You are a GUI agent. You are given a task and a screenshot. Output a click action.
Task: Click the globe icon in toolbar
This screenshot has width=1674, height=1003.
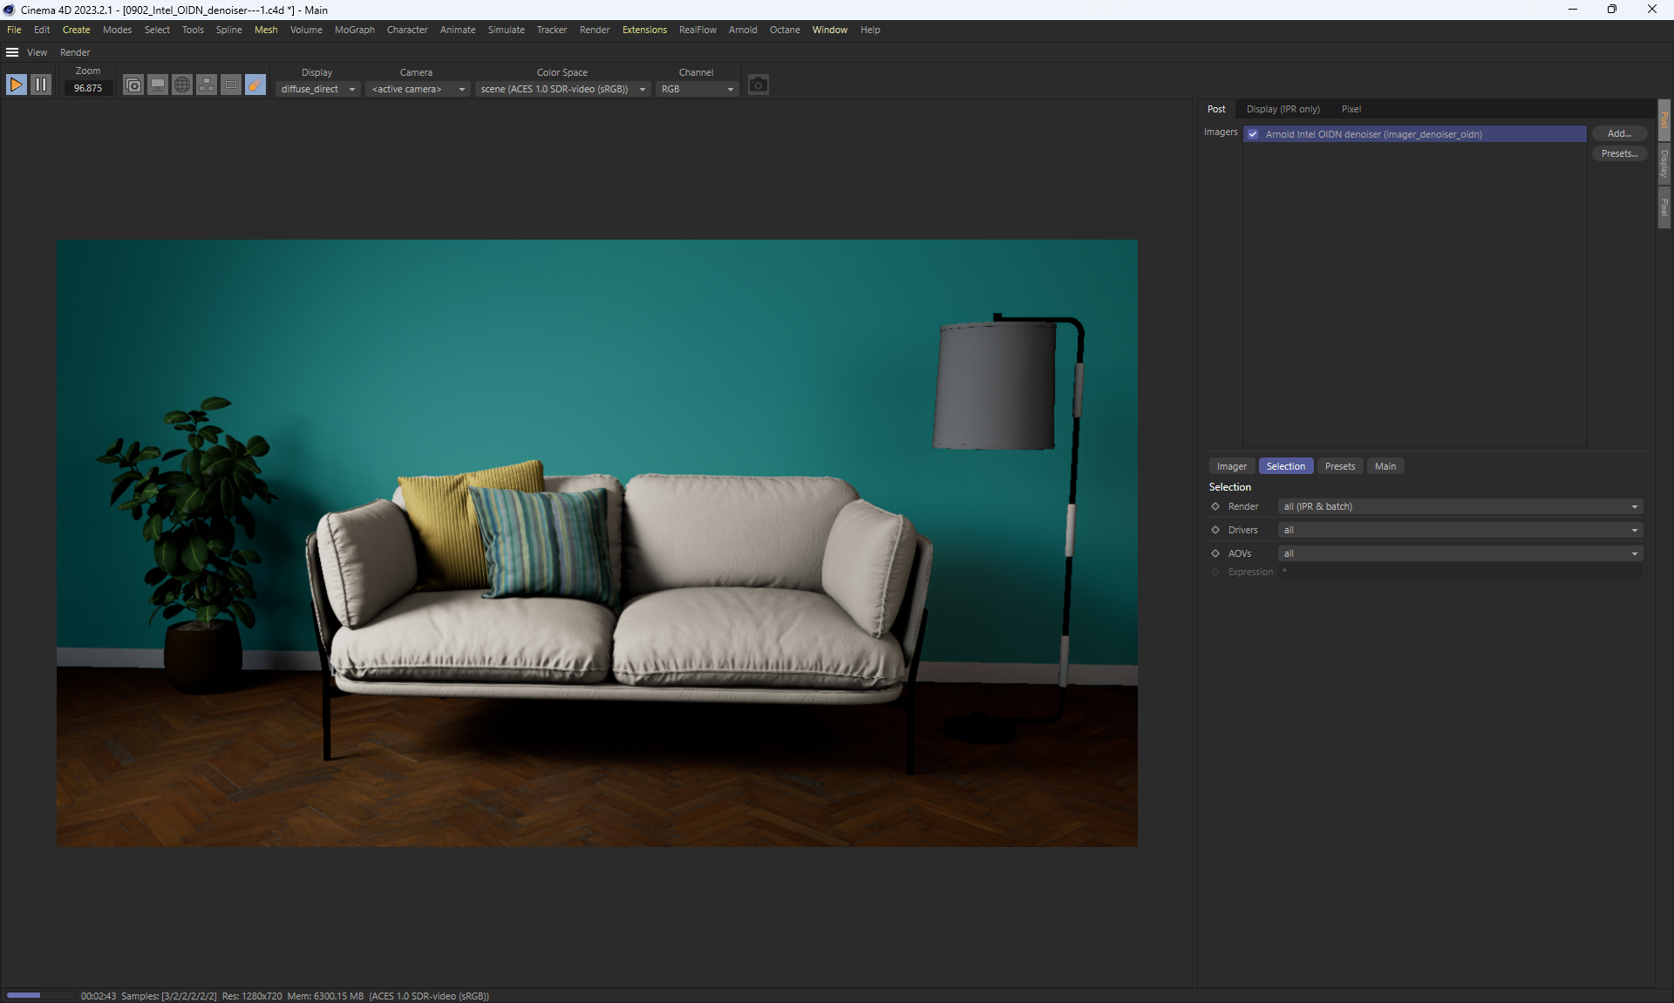coord(182,85)
